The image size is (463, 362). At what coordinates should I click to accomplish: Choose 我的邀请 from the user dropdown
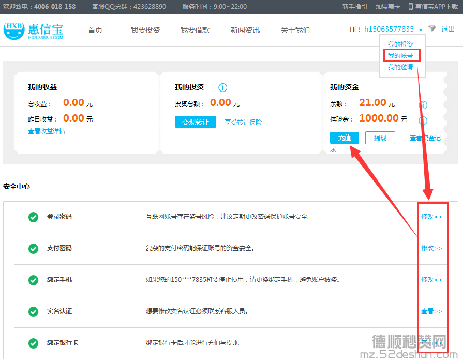pyautogui.click(x=400, y=67)
